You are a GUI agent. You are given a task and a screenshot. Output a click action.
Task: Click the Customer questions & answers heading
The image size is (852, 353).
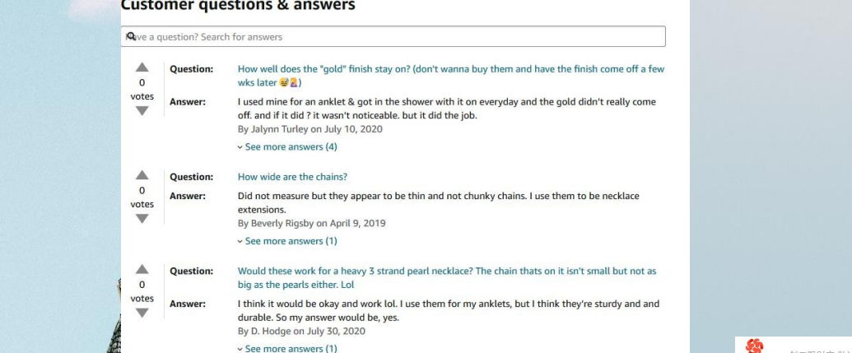click(x=238, y=6)
